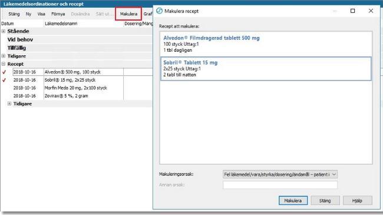Click the Annan orsak text field
Viewport: 383px width, 215px height.
(280, 185)
